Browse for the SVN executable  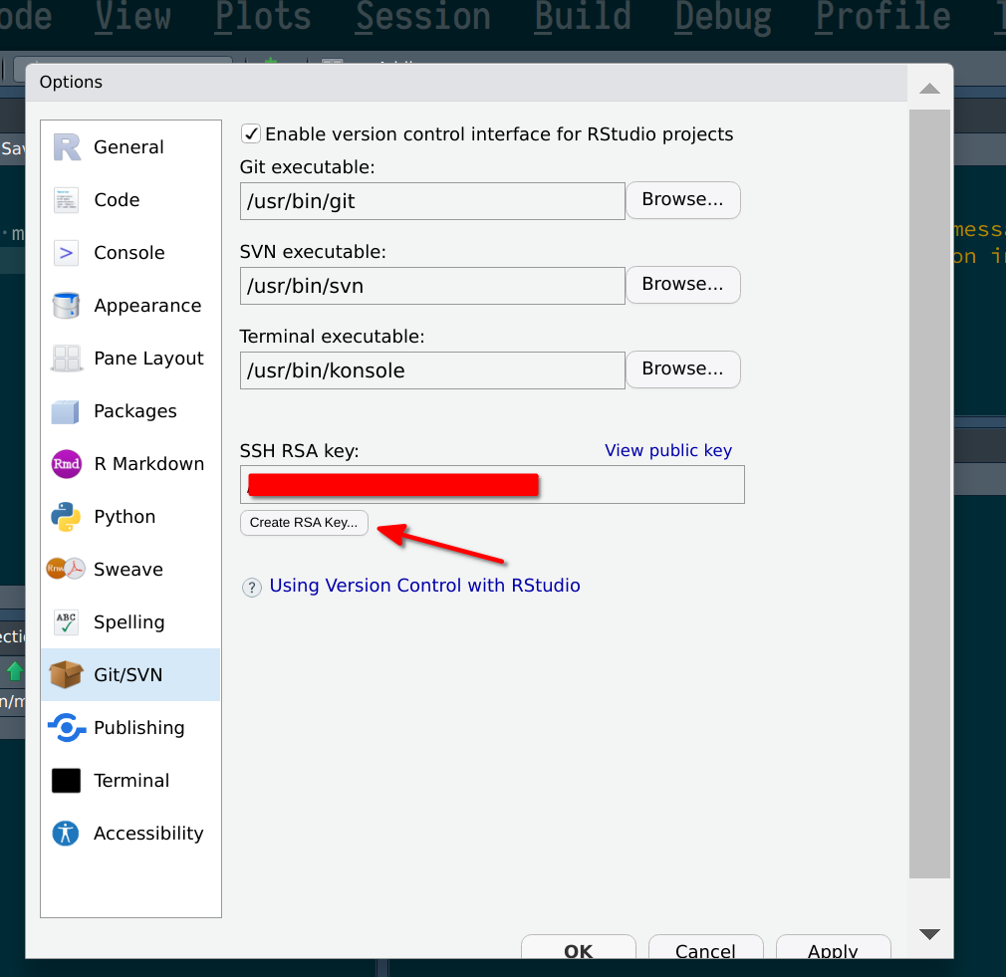[683, 285]
